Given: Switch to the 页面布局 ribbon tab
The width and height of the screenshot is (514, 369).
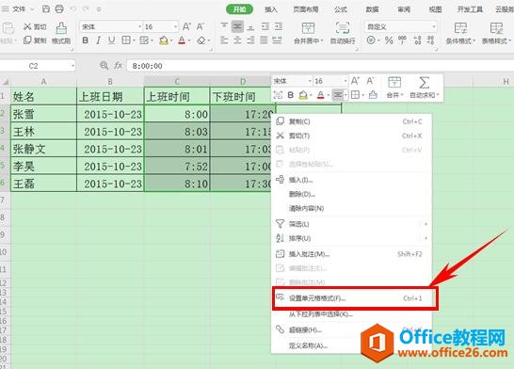Looking at the screenshot, I should (306, 9).
